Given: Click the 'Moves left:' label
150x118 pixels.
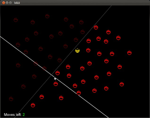Looking at the screenshot, I should point(13,115).
